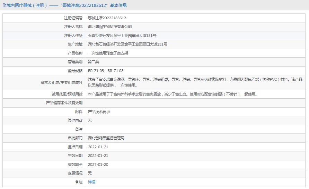Select the registration number 鄂械注准20222183612 in the table

[x=107, y=18]
